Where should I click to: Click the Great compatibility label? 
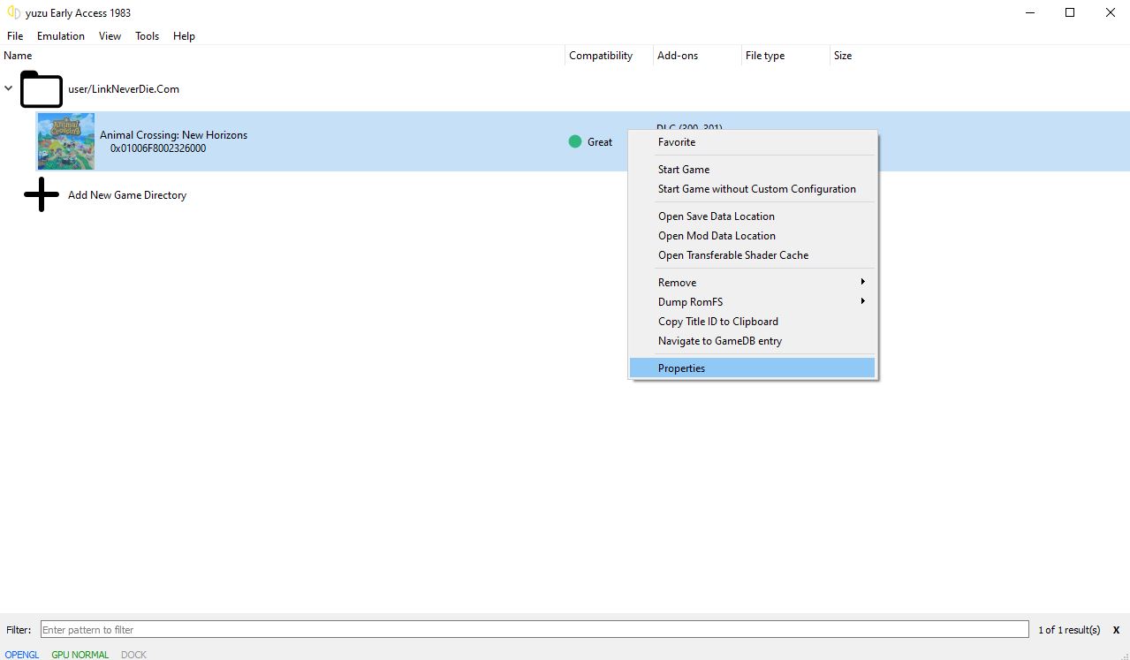click(x=600, y=142)
